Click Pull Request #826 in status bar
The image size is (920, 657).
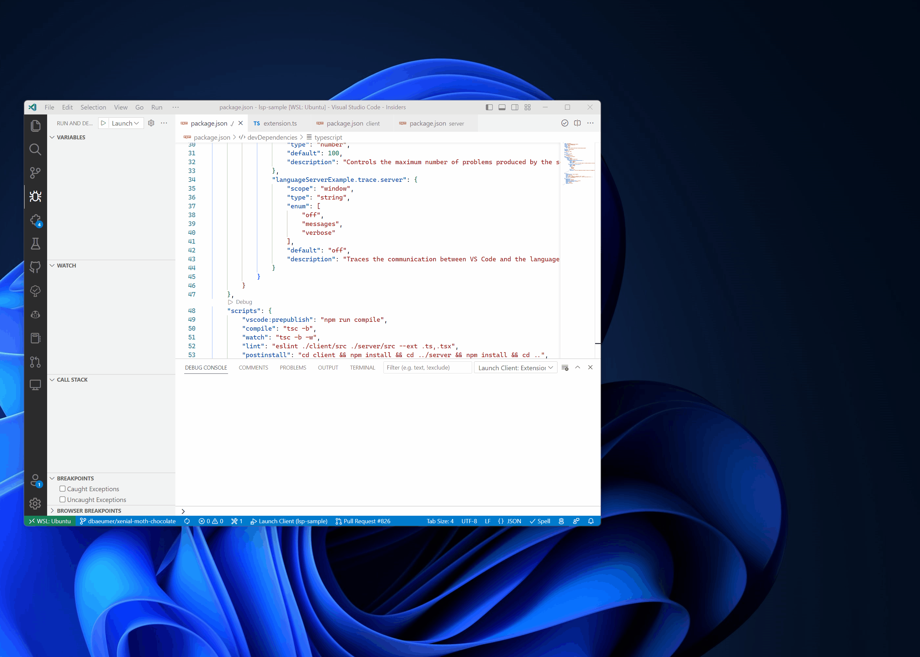coord(363,521)
